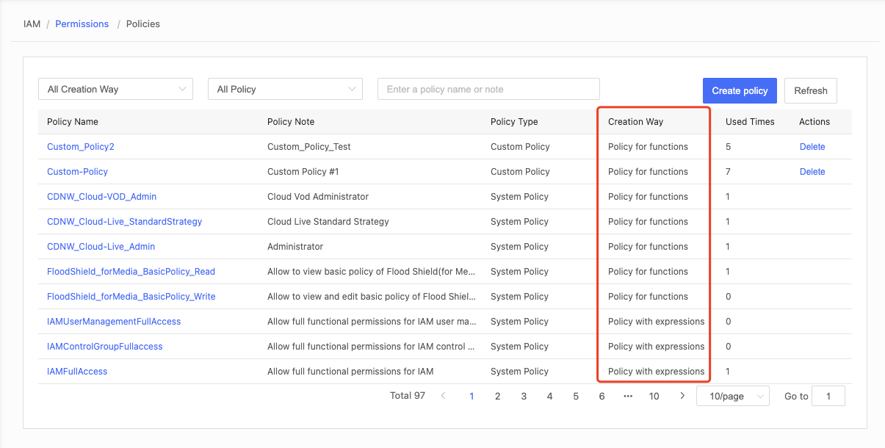The width and height of the screenshot is (885, 448).
Task: Go to next page arrow in pagination
Action: point(682,396)
